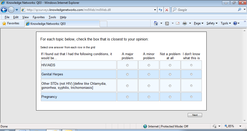Viewport: 247px width, 131px height.
Task: Open the recent pages dropdown arrow
Action: [x=17, y=10]
